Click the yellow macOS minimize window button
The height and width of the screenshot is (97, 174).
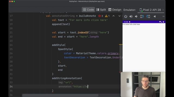pos(12,1)
